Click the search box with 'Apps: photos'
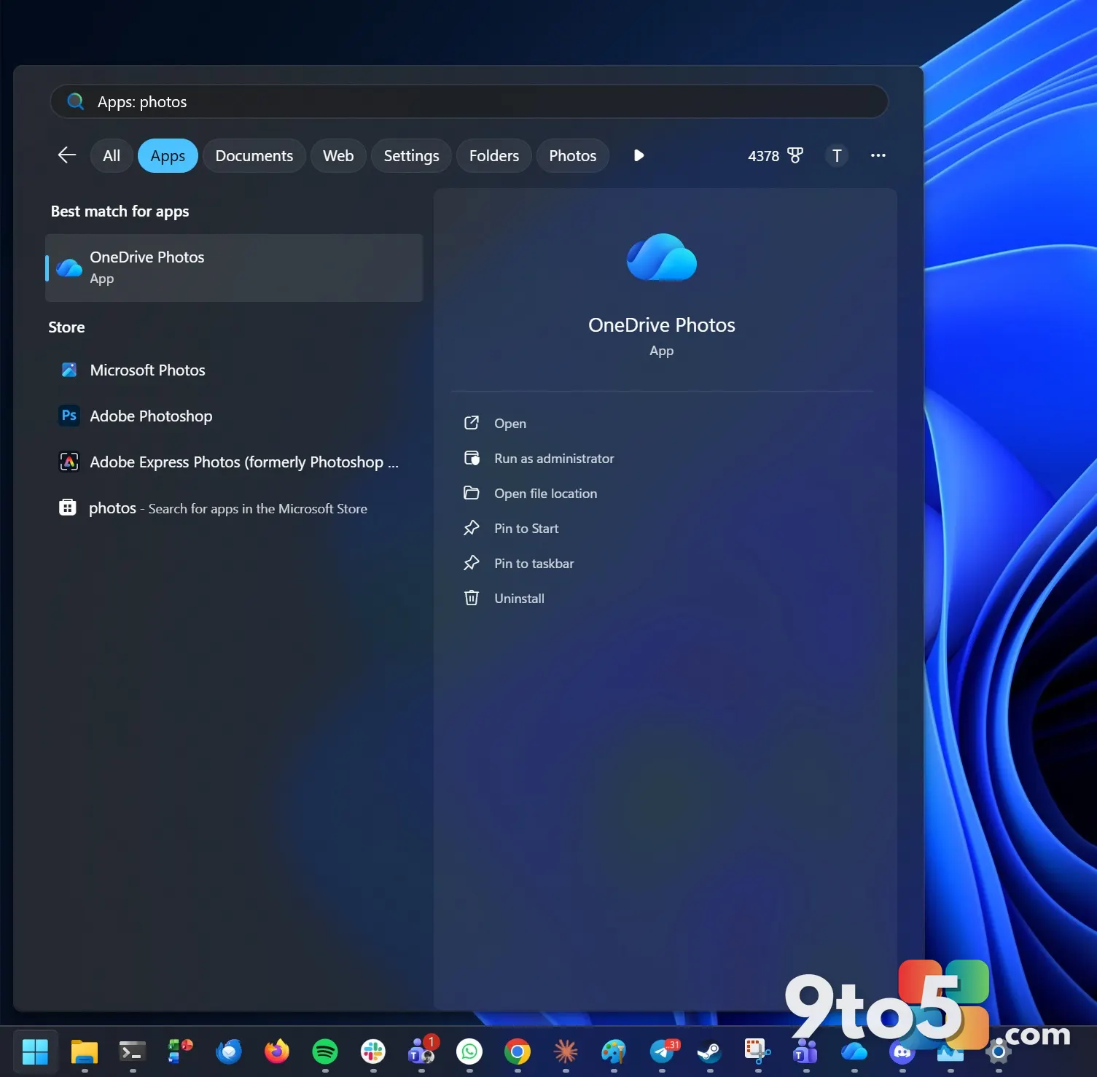This screenshot has width=1097, height=1077. click(x=469, y=101)
